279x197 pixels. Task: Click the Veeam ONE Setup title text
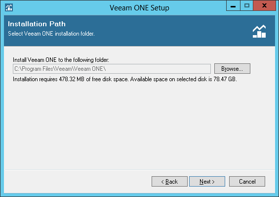click(x=139, y=8)
